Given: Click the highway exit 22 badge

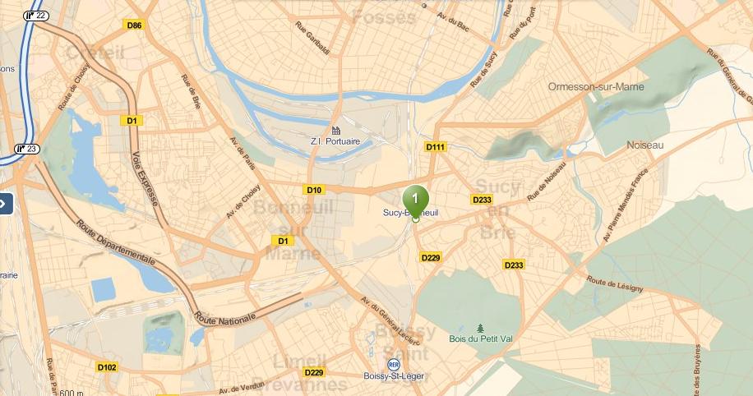Looking at the screenshot, I should click(36, 16).
